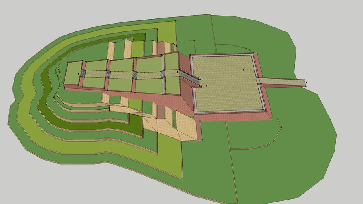The width and height of the screenshot is (363, 204).
Task: Select the tiny figure at the walkway's far right end
Action: tap(306, 82)
